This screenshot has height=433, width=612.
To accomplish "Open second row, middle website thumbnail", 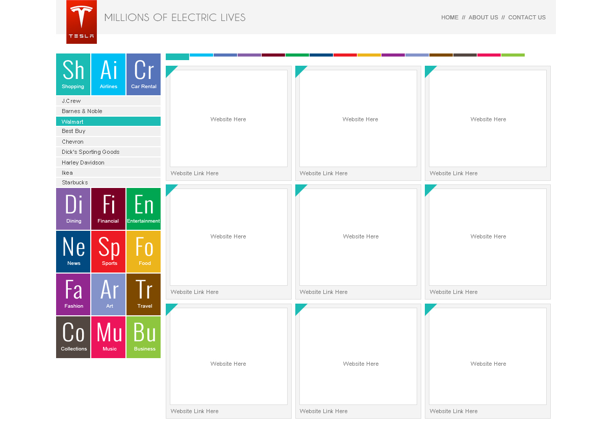I will 358,237.
